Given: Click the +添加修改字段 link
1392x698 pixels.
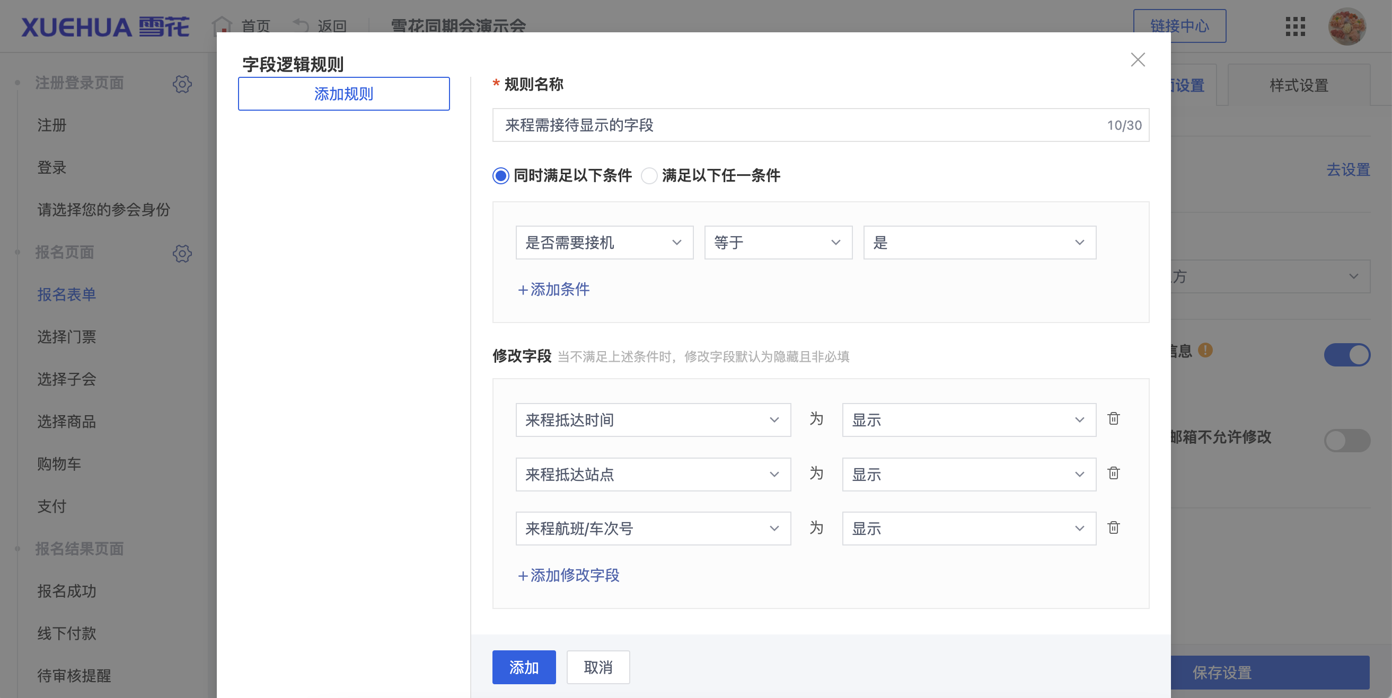Looking at the screenshot, I should click(x=568, y=575).
